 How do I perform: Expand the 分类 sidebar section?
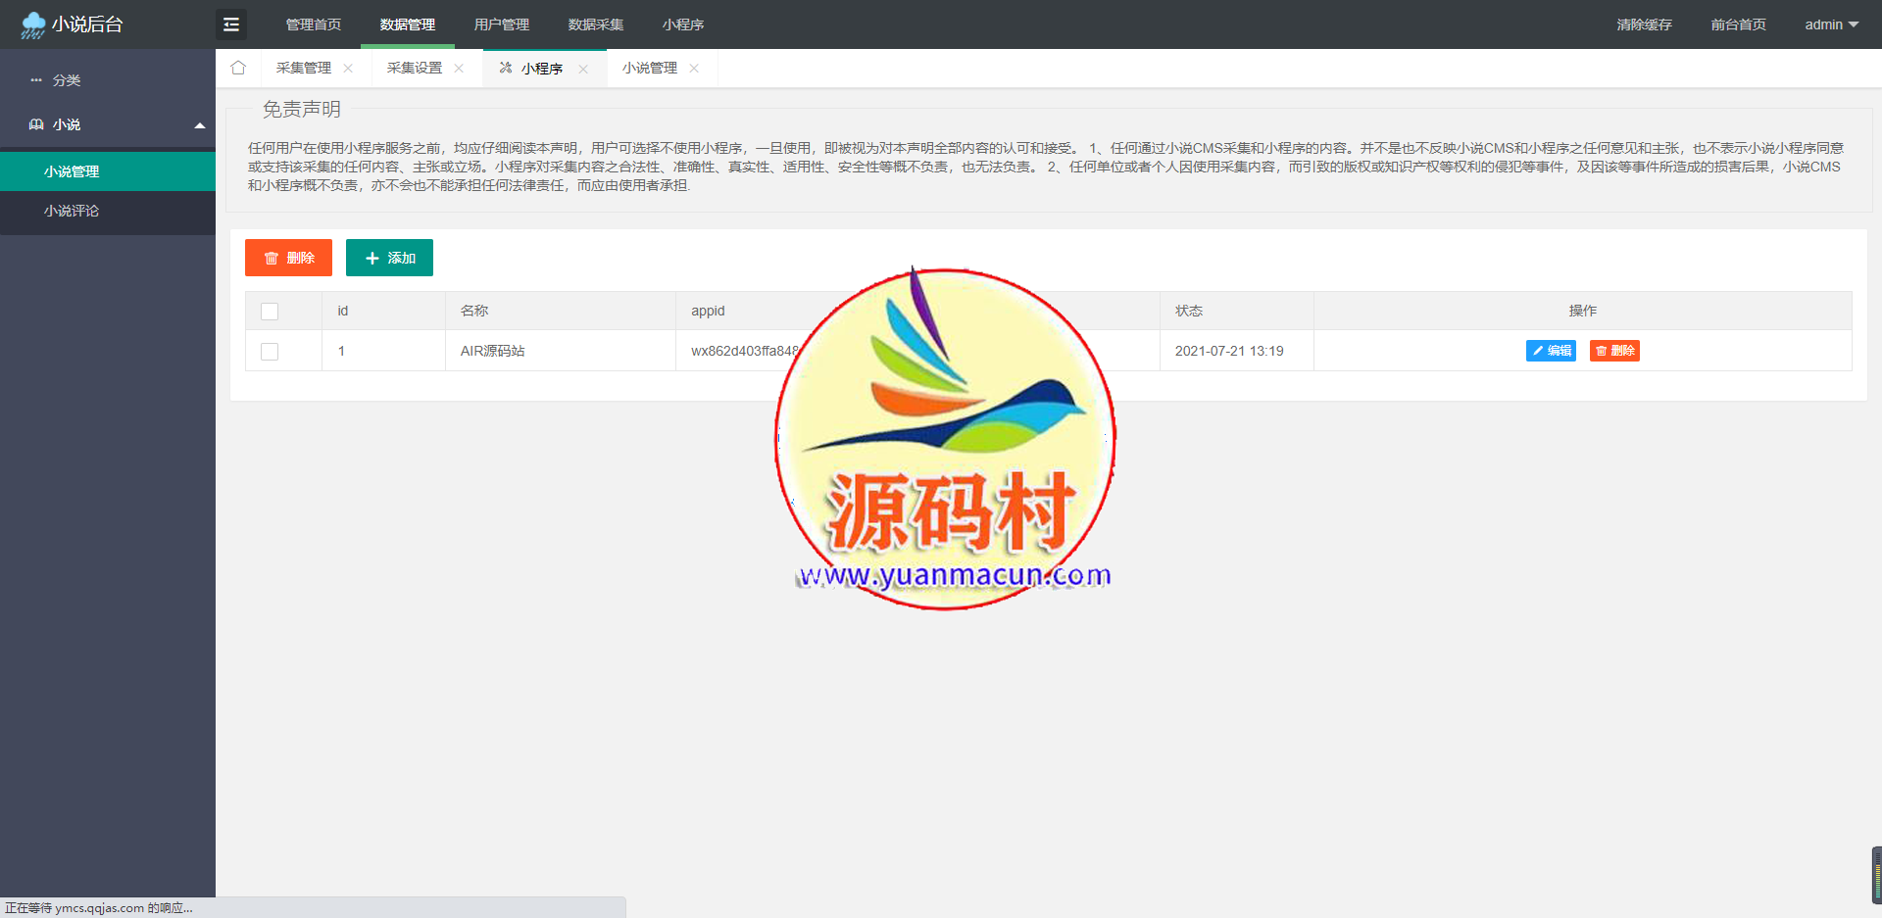click(67, 80)
